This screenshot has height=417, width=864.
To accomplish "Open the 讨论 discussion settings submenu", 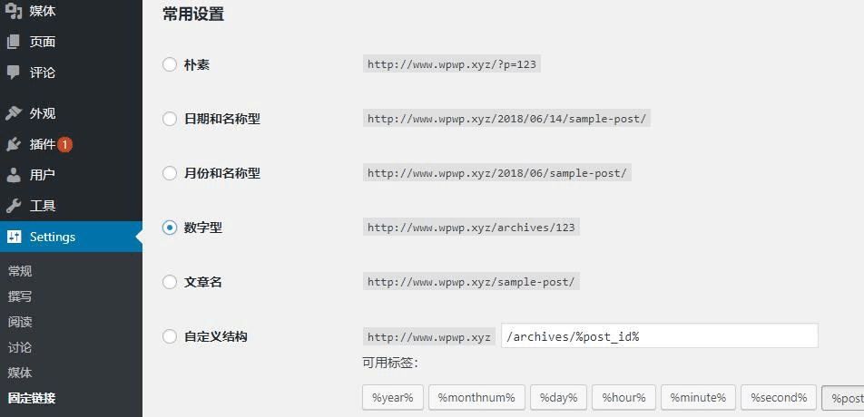I will [x=20, y=347].
